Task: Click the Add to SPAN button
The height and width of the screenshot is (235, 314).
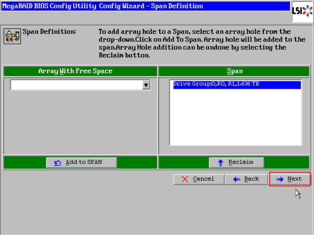Action: (x=81, y=163)
